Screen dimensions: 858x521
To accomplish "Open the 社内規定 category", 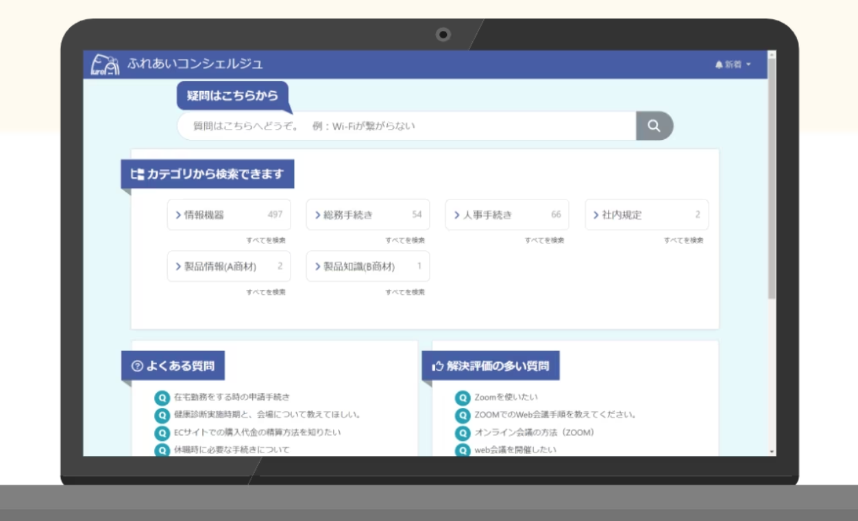I will pos(646,215).
